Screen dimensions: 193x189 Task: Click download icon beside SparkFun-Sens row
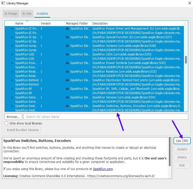click(x=12, y=97)
